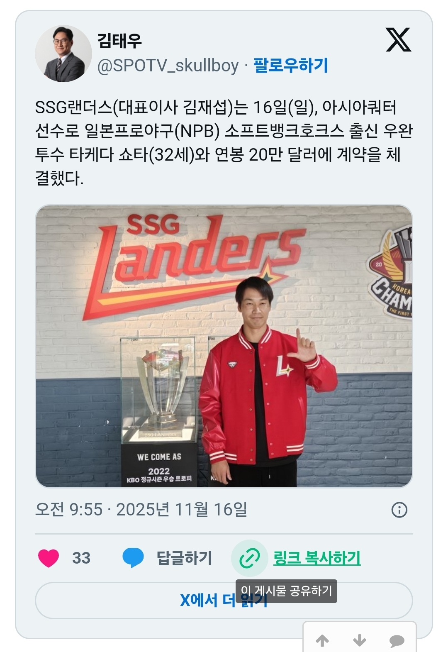Click the 팔로우하기 follow link

point(290,66)
